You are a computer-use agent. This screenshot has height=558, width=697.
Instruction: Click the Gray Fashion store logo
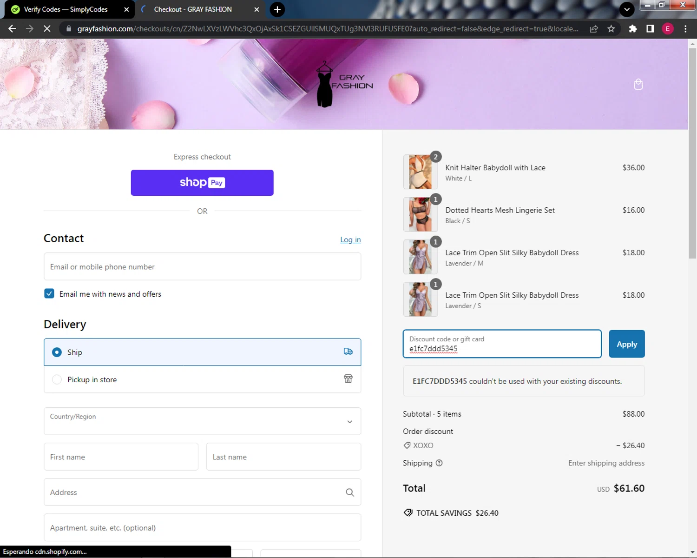coord(344,84)
